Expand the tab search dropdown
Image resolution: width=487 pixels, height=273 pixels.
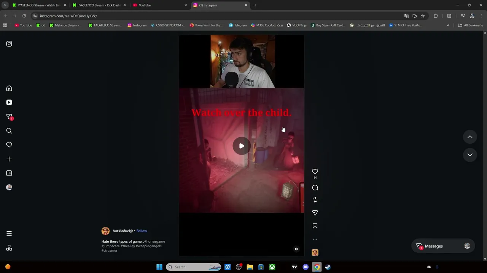coord(5,5)
